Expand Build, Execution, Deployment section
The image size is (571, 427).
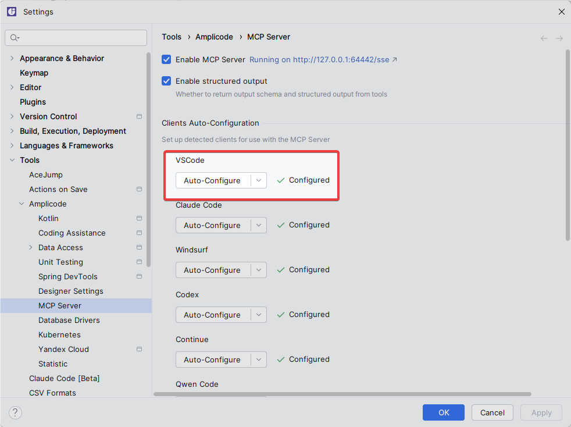pyautogui.click(x=12, y=131)
